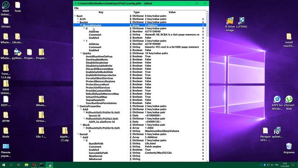Collapse the Quirks dictionary node
This screenshot has height=168, width=298.
point(81,53)
